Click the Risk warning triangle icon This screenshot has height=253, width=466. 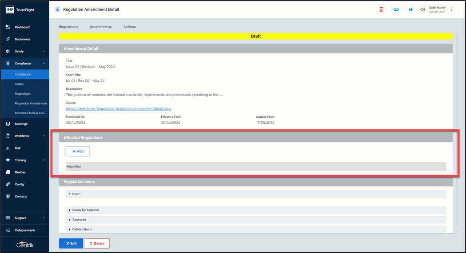tap(8, 148)
